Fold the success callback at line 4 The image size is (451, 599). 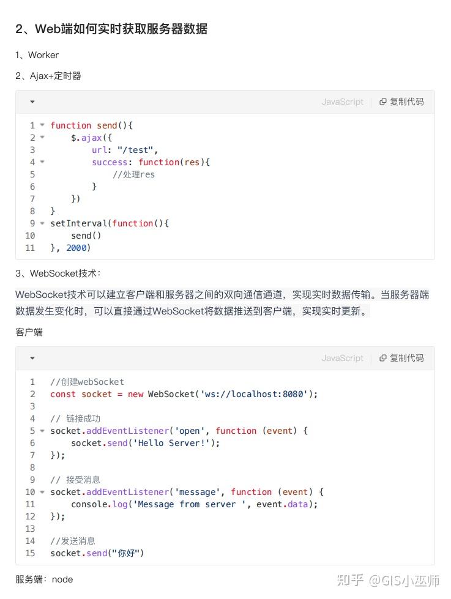coord(42,162)
